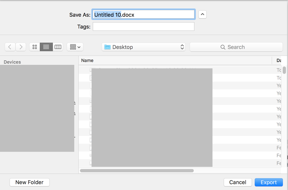Click the back navigation arrow
288x190 pixels.
coord(10,47)
